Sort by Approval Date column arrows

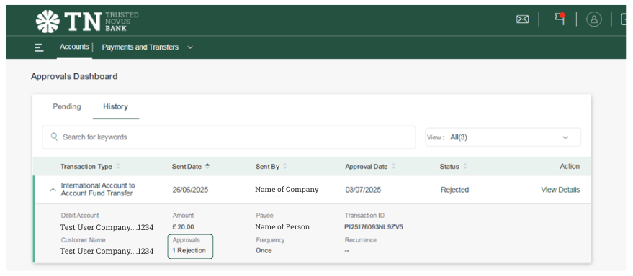(394, 167)
